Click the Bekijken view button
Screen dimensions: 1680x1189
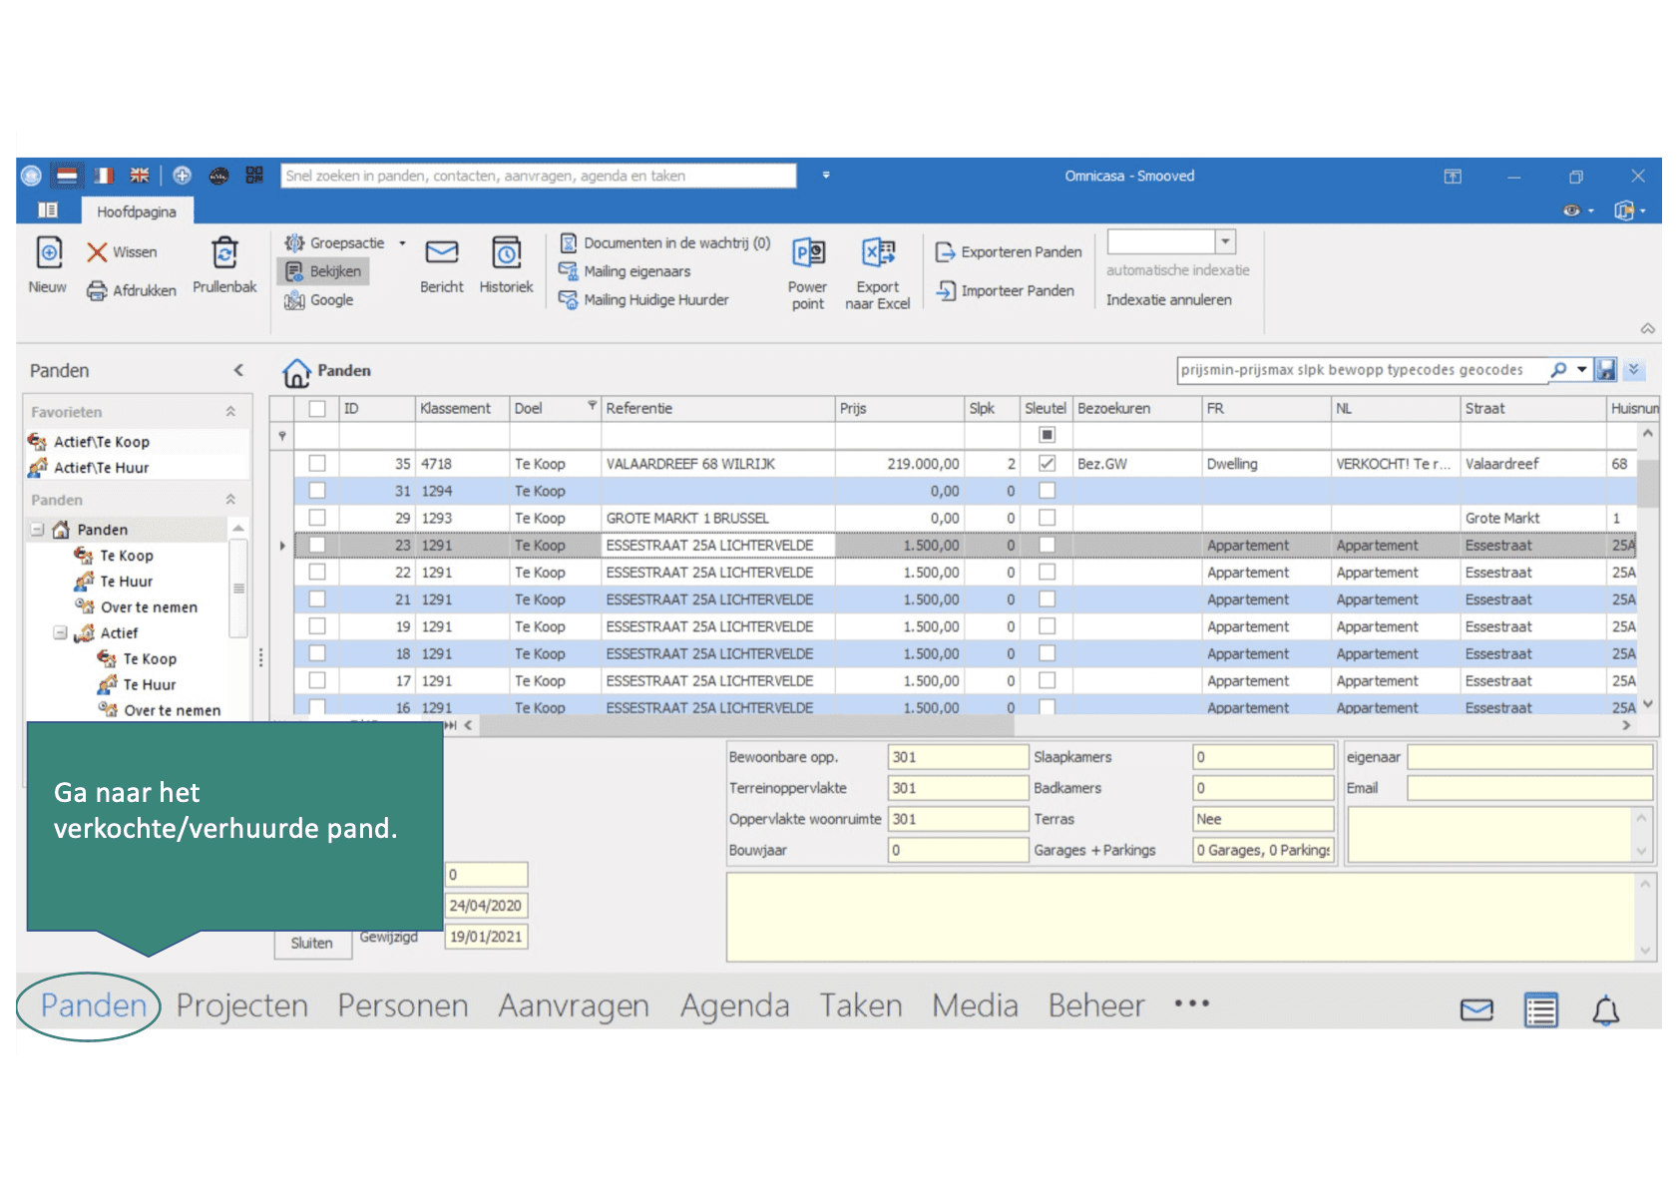[323, 271]
